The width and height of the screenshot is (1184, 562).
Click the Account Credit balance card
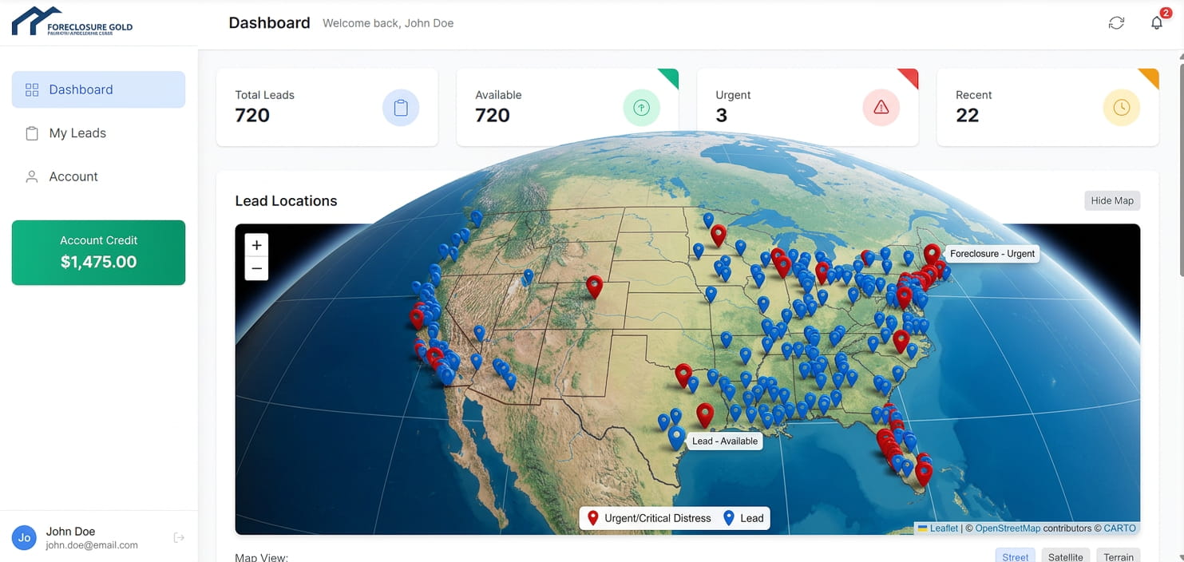[x=98, y=252]
